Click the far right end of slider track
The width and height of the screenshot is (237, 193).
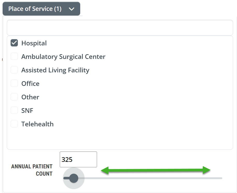coord(221,178)
